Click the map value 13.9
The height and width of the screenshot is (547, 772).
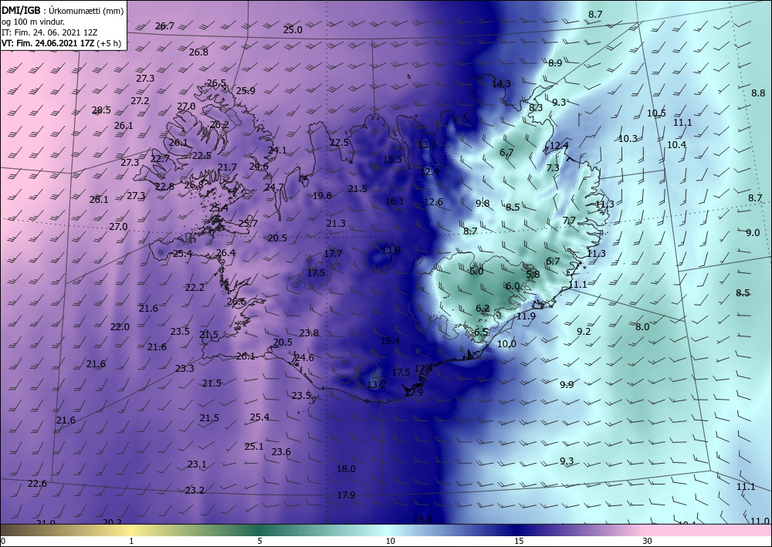(391, 251)
